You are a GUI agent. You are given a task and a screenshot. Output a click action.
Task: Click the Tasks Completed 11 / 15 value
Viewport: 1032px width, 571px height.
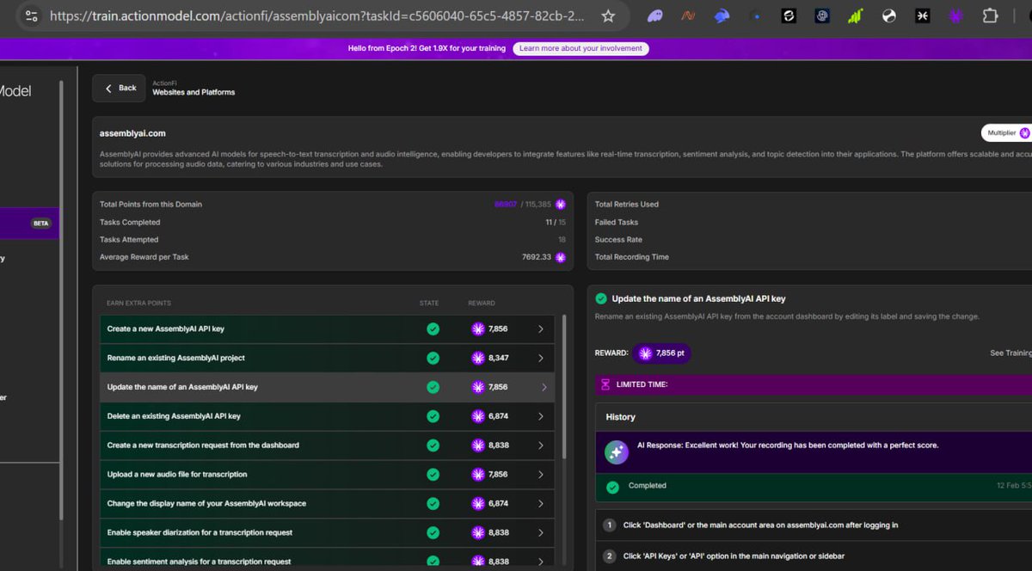coord(556,222)
